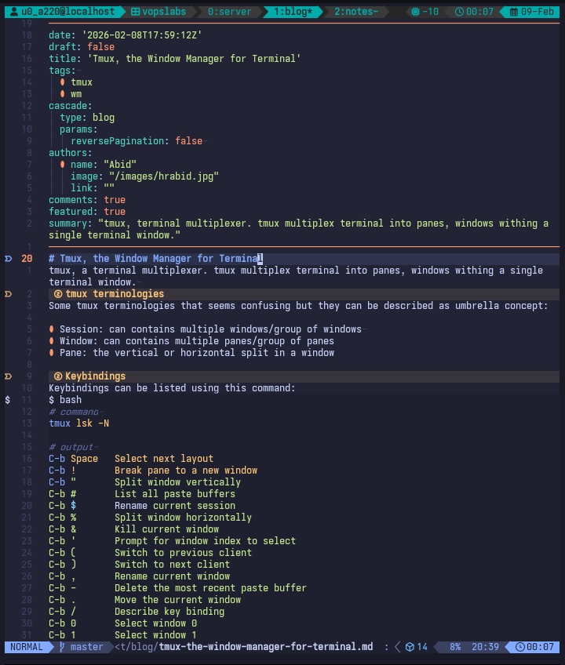Image resolution: width=565 pixels, height=665 pixels.
Task: Click the file path in the statusline
Action: point(244,647)
